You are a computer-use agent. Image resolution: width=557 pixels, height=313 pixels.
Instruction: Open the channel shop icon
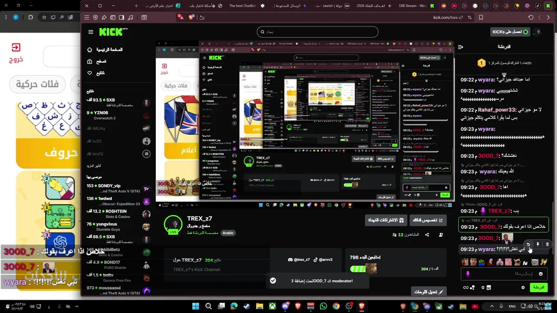click(488, 287)
